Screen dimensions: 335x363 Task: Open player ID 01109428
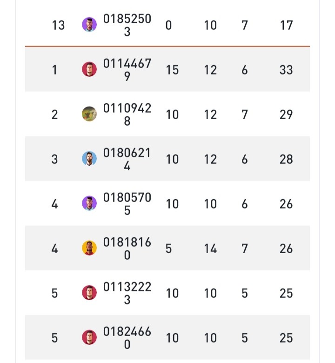pos(127,114)
